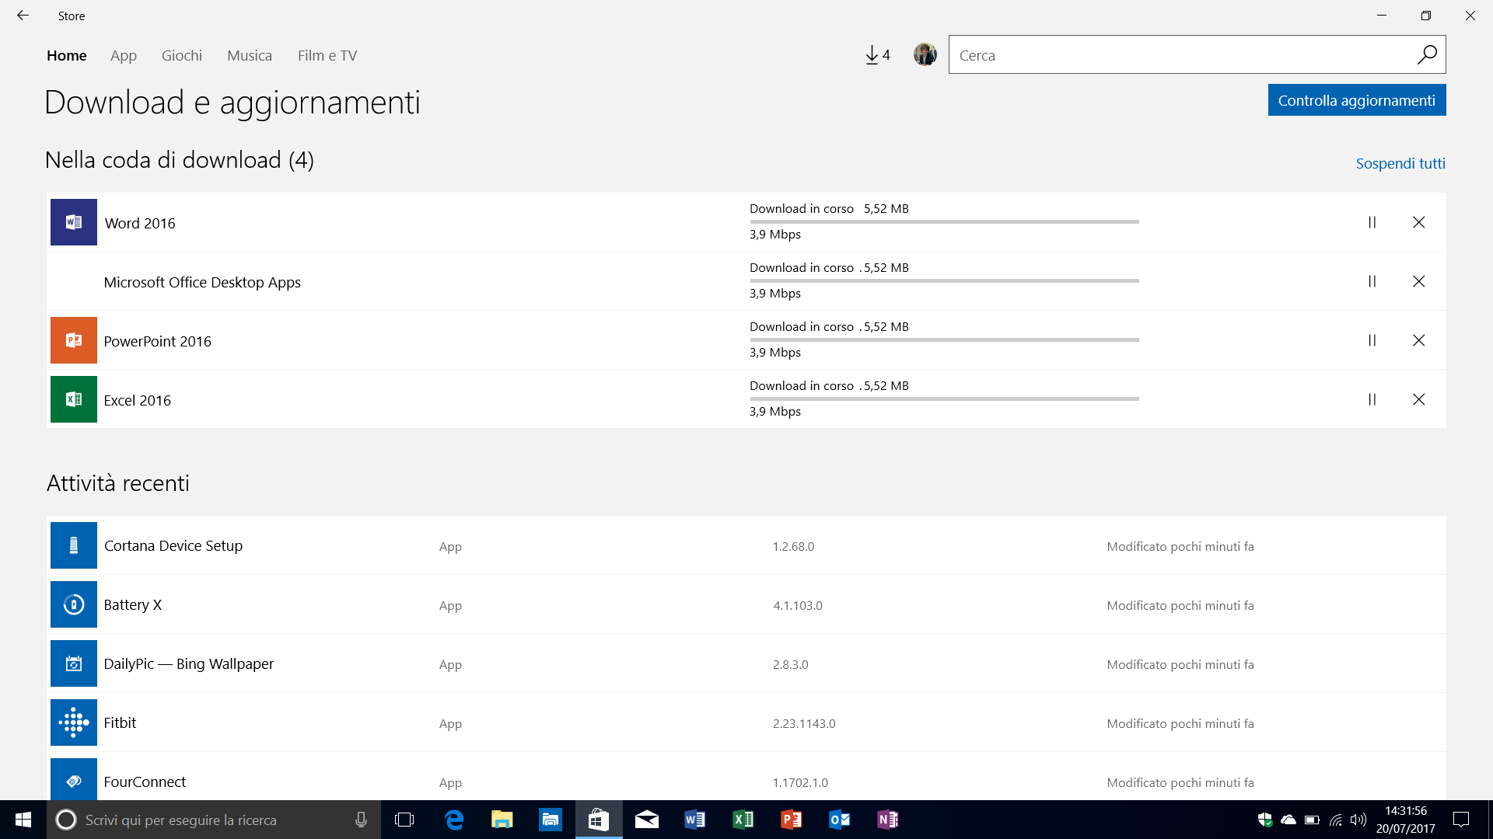Open DailyPic — Bing Wallpaper entry name
This screenshot has width=1493, height=839.
click(189, 663)
